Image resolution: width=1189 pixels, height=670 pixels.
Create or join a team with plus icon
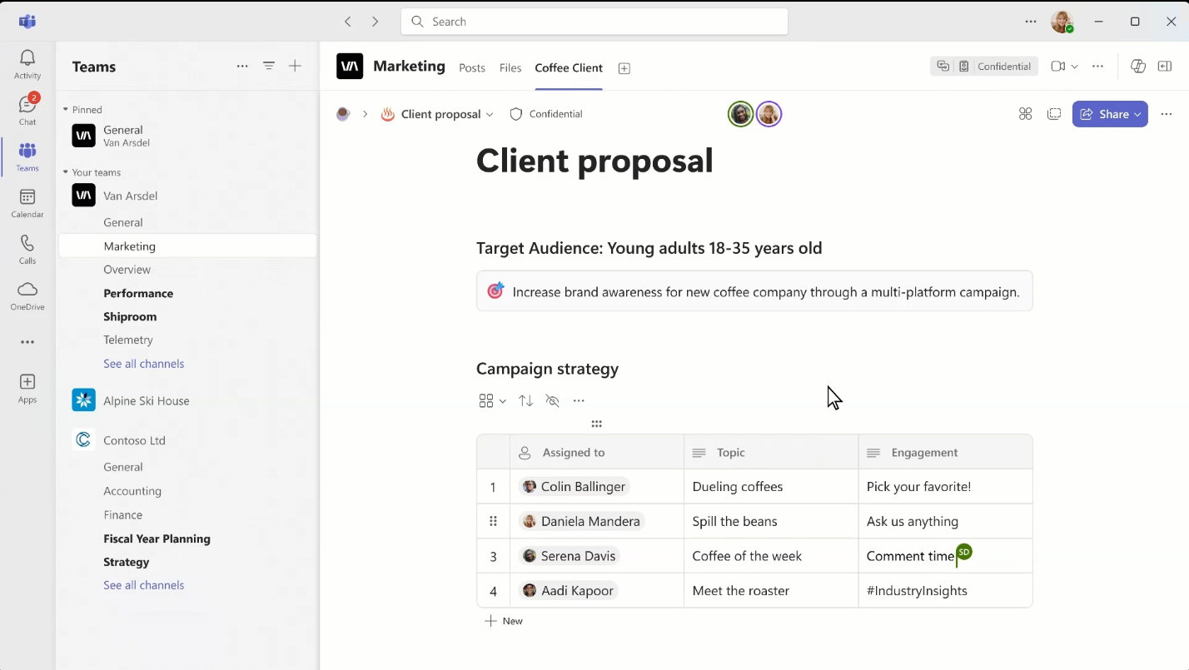click(295, 66)
